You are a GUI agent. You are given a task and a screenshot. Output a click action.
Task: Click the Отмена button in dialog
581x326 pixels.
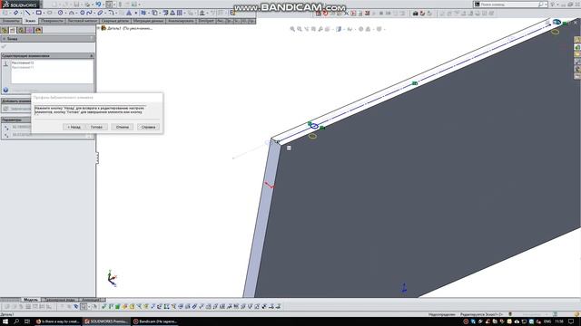tap(123, 127)
